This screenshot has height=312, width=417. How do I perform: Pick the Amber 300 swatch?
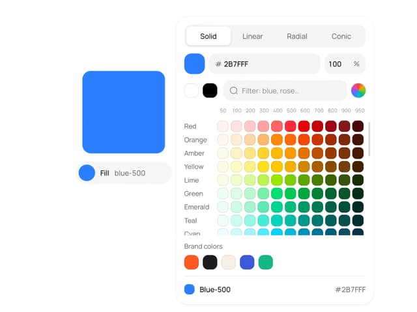(x=263, y=153)
